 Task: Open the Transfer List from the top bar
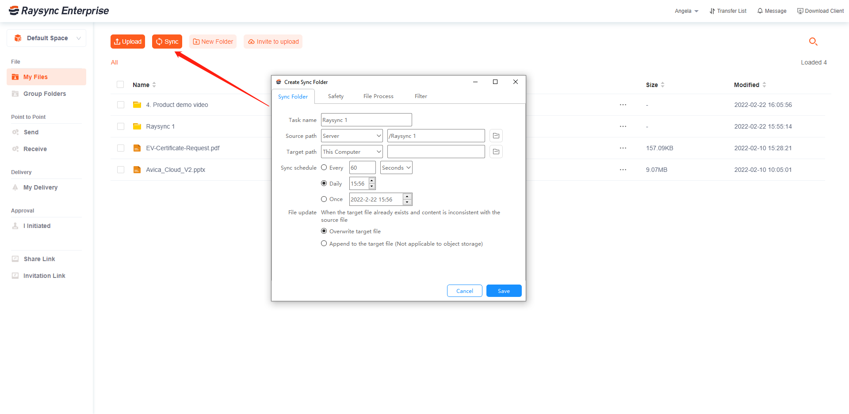(727, 11)
